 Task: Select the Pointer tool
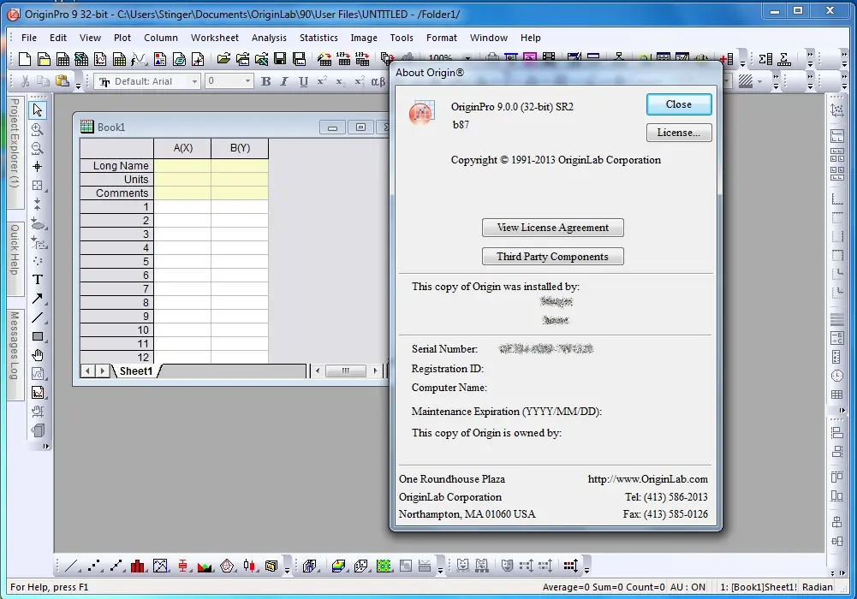pyautogui.click(x=38, y=110)
